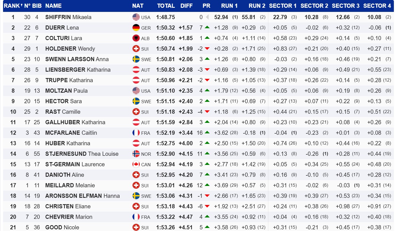This screenshot has width=395, height=231.
Task: Click Meillard Melanie's total time 1:53.01
Action: click(165, 185)
